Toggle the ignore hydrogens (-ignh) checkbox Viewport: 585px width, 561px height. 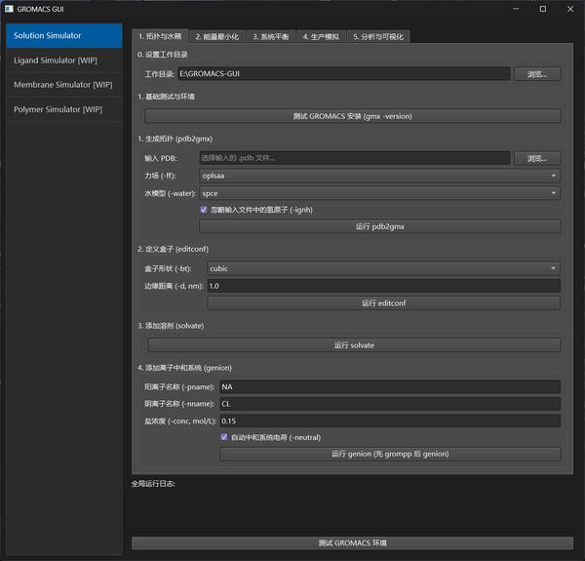[204, 210]
